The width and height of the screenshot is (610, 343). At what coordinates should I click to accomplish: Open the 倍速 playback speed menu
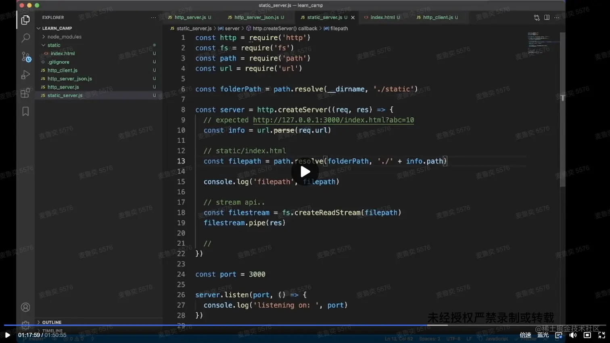coord(525,335)
